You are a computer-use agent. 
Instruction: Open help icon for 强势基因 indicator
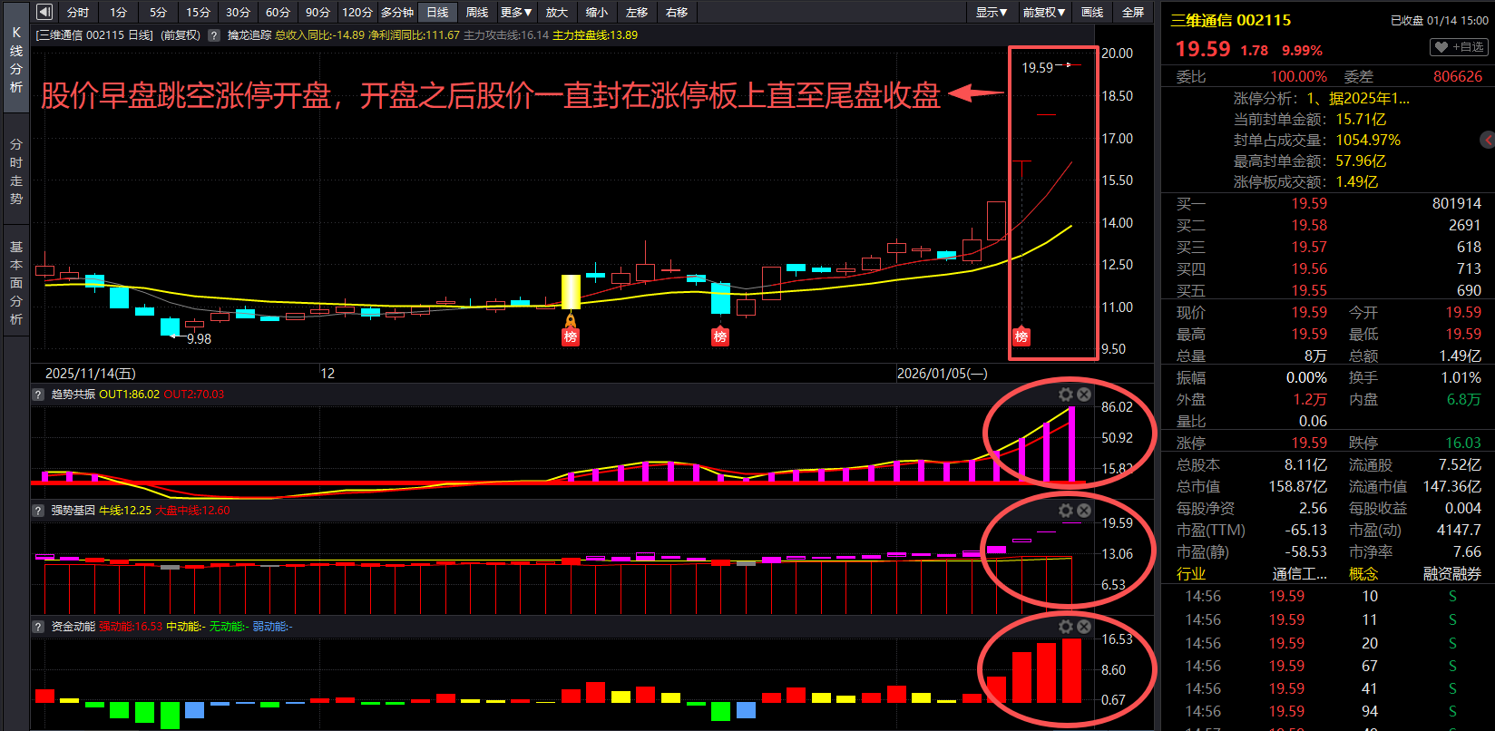[38, 511]
